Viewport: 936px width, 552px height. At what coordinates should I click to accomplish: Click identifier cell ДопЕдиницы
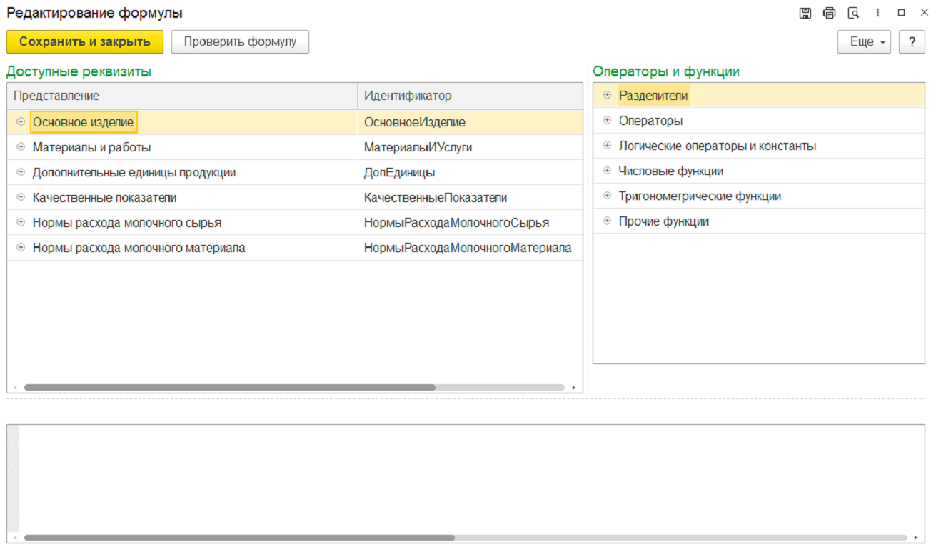(400, 172)
